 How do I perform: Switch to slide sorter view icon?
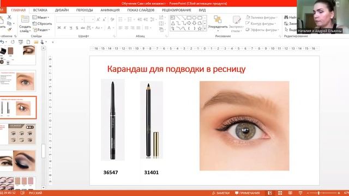coord(280,193)
